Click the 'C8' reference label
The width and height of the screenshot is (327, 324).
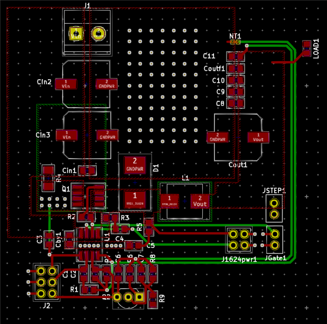[220, 103]
